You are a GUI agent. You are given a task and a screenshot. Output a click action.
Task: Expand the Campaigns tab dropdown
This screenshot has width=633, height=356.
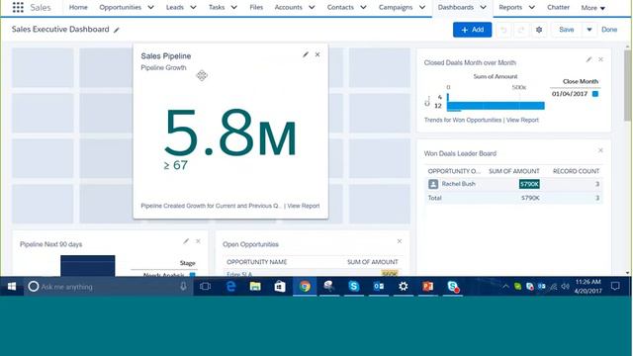click(422, 7)
